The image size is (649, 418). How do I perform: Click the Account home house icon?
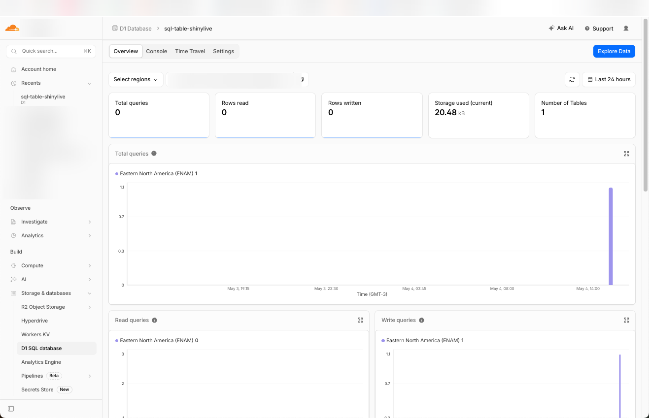pos(14,69)
